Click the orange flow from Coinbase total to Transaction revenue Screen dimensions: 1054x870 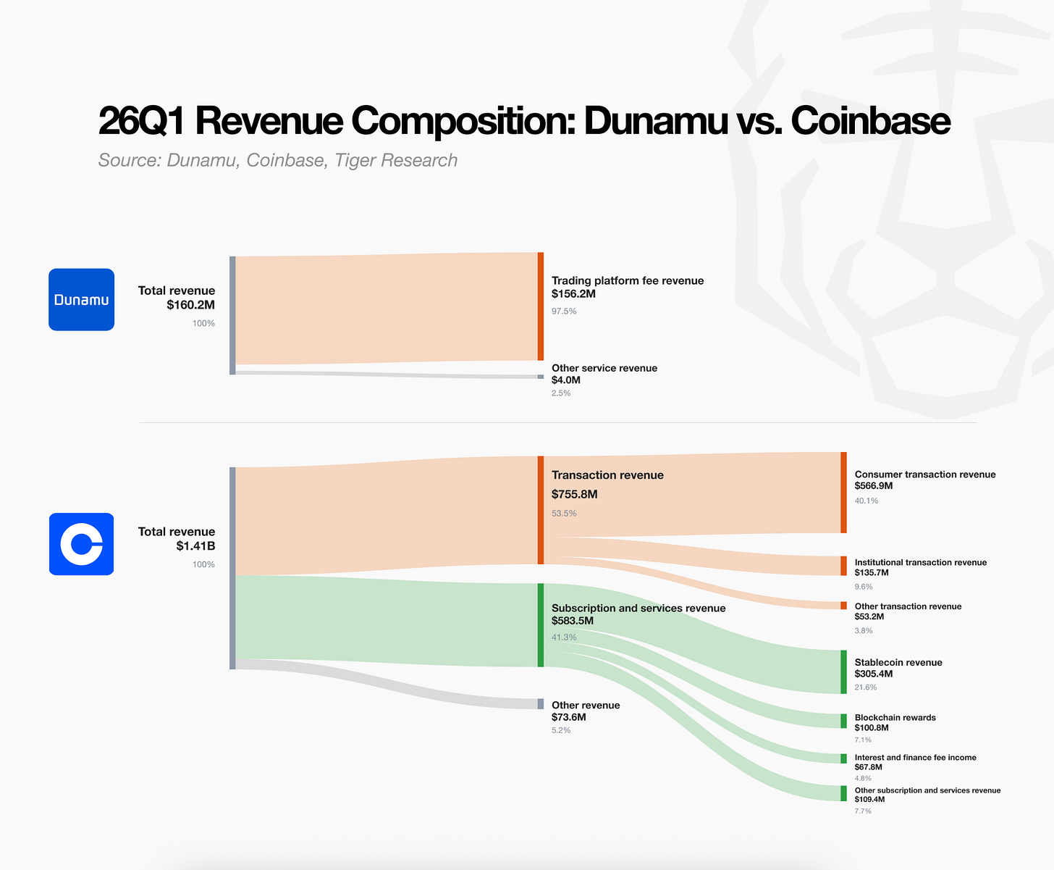[387, 516]
